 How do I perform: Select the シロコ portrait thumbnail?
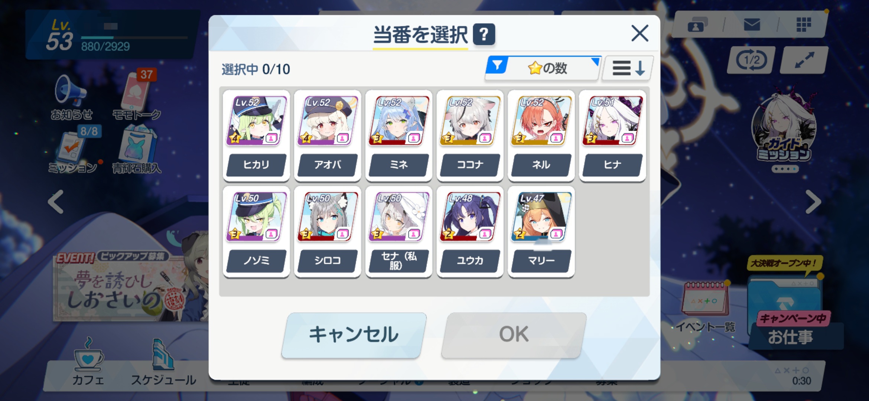point(328,217)
